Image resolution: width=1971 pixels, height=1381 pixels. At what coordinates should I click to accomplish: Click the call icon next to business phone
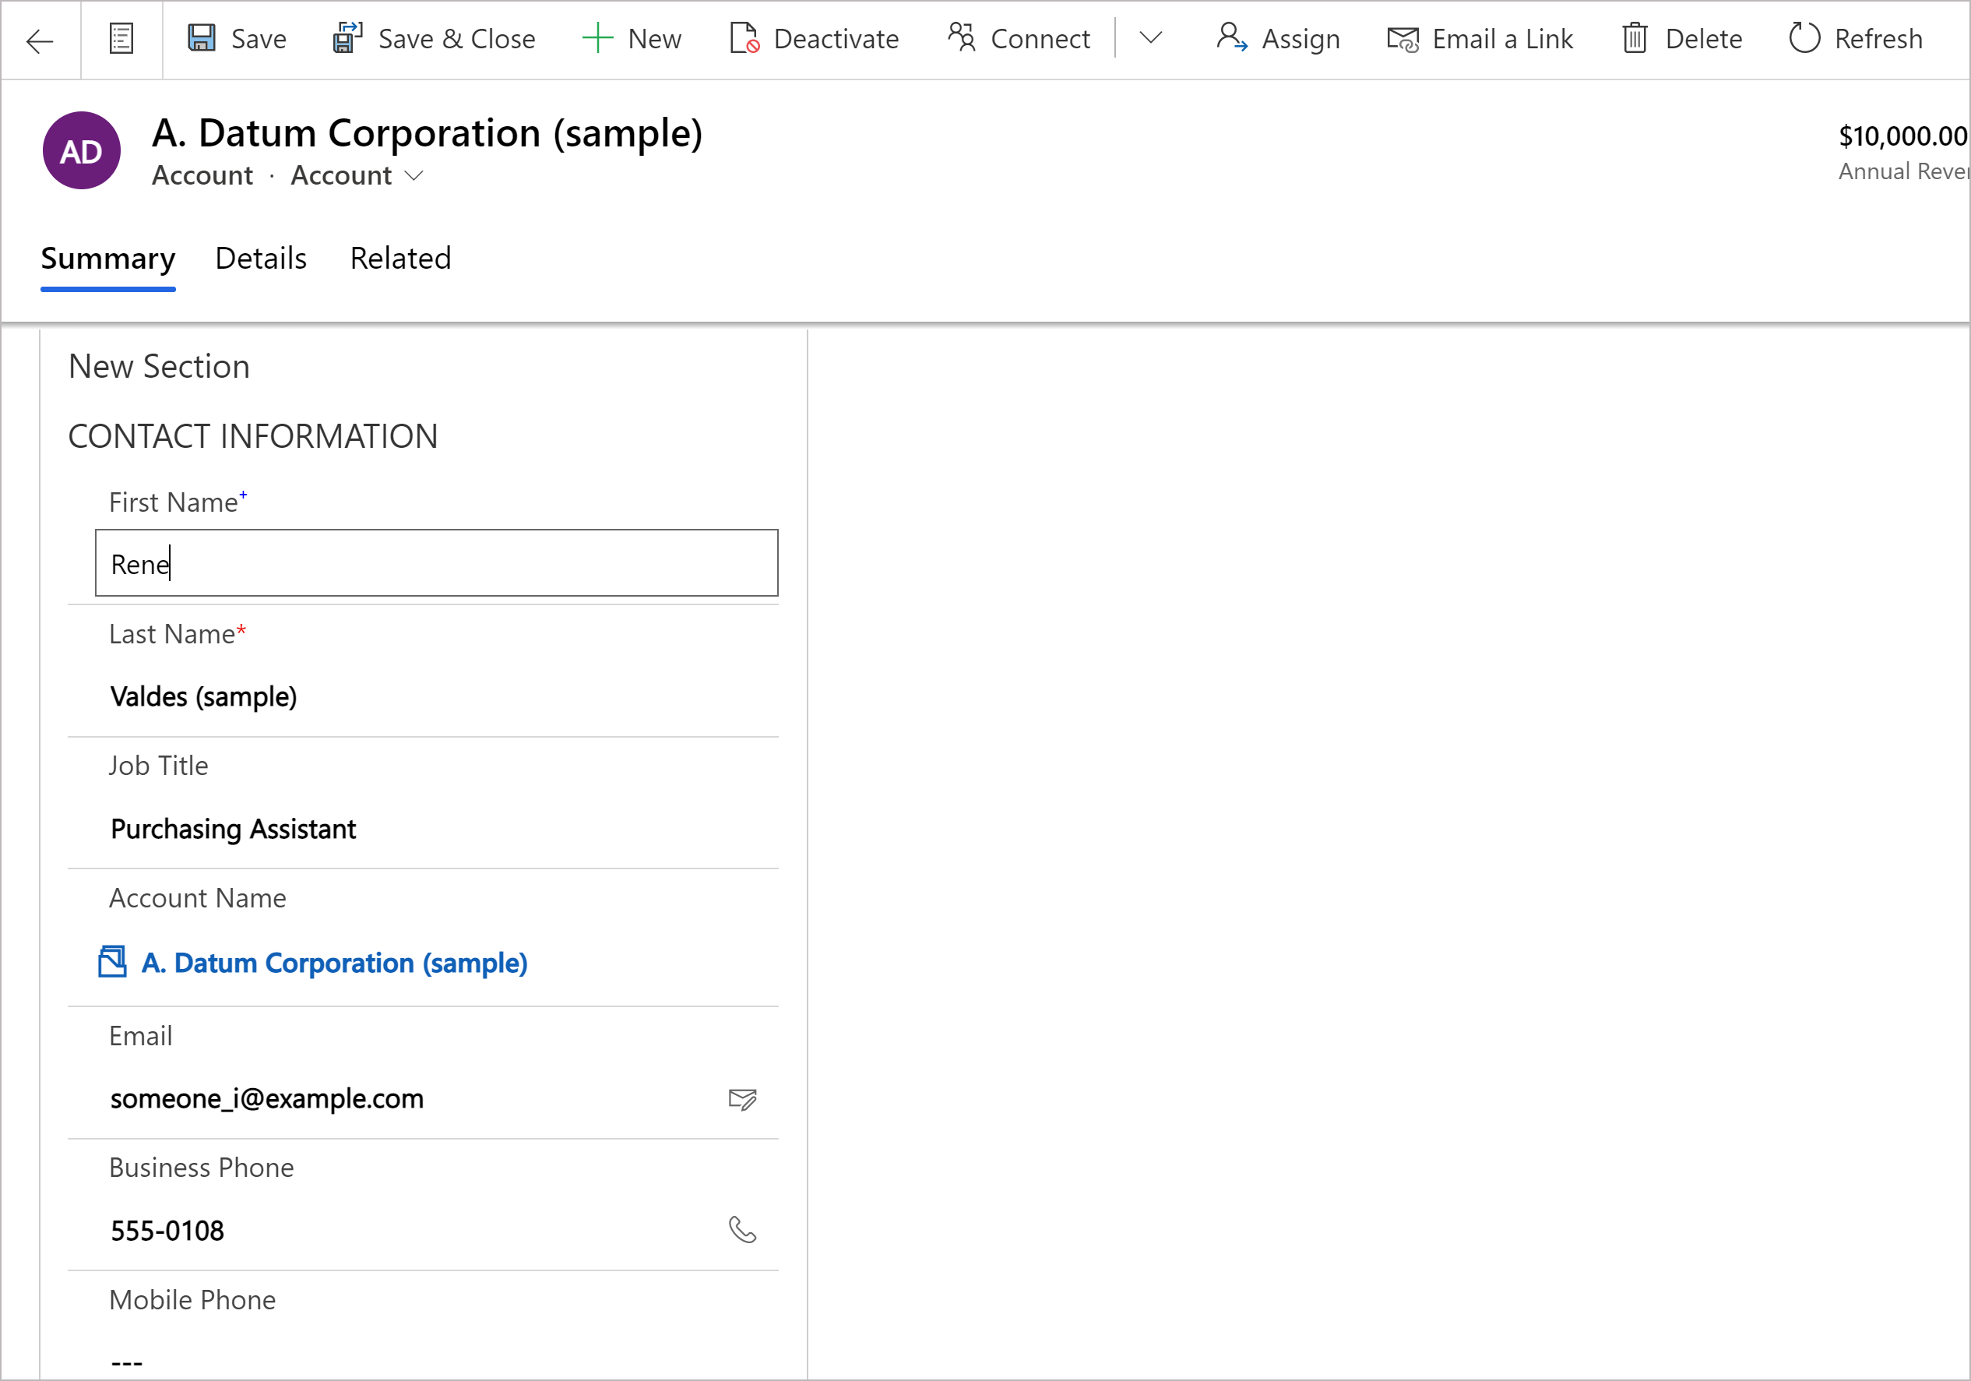click(744, 1230)
